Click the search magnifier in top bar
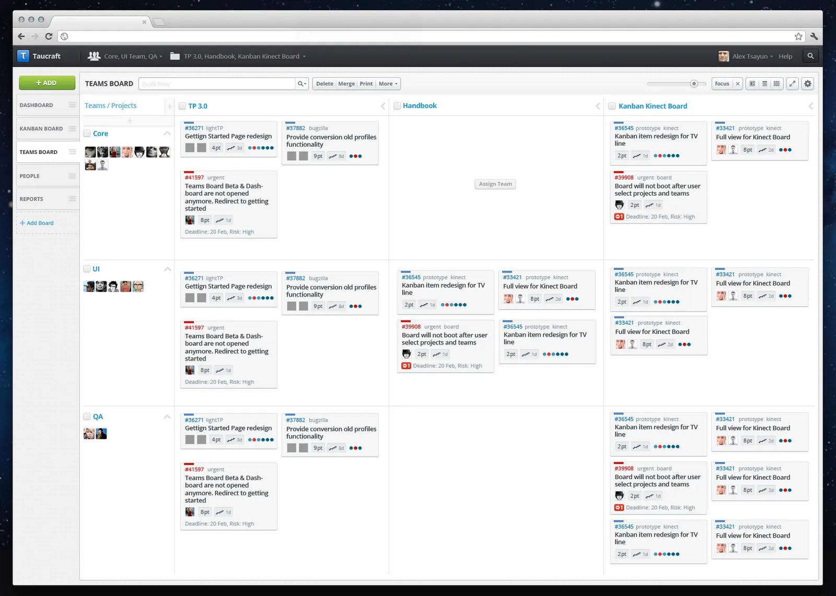The height and width of the screenshot is (596, 836). click(x=810, y=56)
